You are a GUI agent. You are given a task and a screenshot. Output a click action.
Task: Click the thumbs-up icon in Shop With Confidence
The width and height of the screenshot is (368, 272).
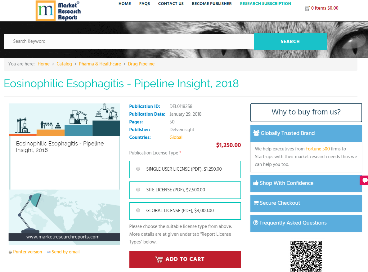[x=256, y=183]
